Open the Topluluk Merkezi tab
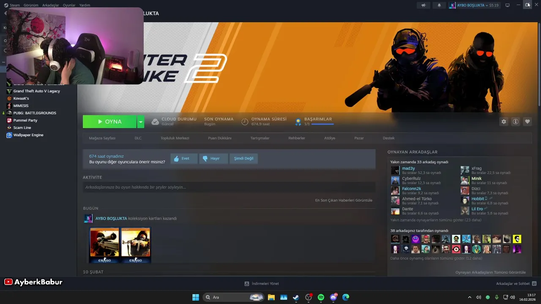Image resolution: width=541 pixels, height=304 pixels. (175, 138)
